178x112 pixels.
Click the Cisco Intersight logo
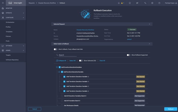[x=15, y=3]
